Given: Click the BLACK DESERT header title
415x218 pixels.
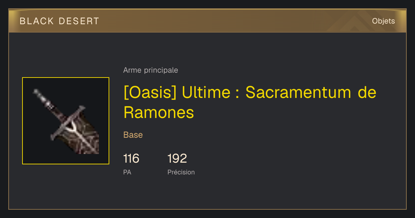Looking at the screenshot, I should click(59, 21).
